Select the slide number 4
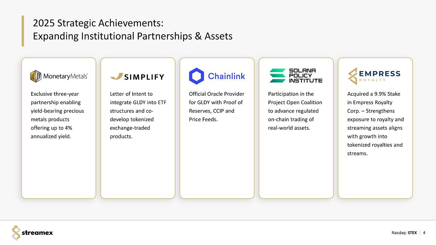The height and width of the screenshot is (245, 436). [424, 233]
